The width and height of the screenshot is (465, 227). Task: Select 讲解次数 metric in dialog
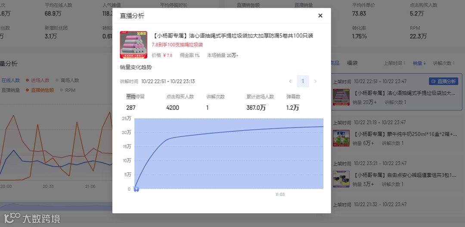216,96
